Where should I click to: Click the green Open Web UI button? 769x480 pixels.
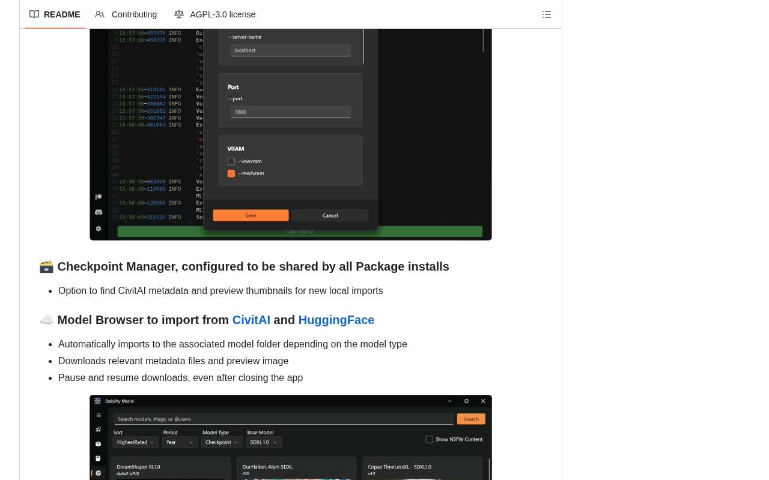pos(300,232)
